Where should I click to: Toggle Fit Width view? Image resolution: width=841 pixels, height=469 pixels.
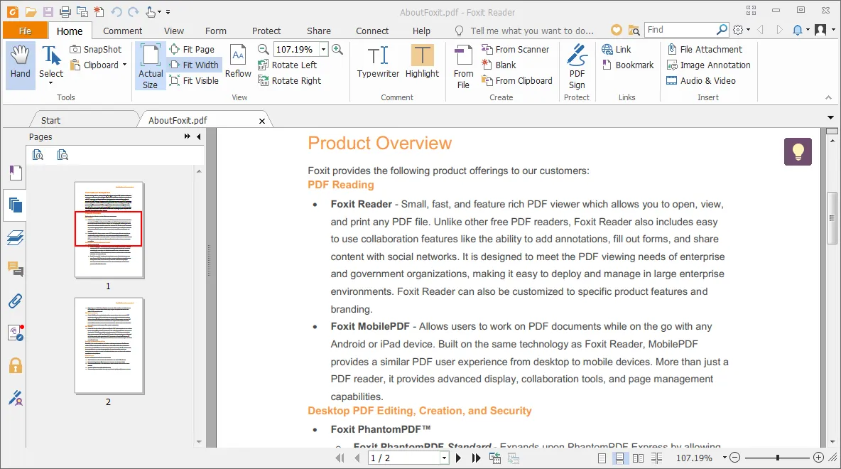pyautogui.click(x=194, y=65)
